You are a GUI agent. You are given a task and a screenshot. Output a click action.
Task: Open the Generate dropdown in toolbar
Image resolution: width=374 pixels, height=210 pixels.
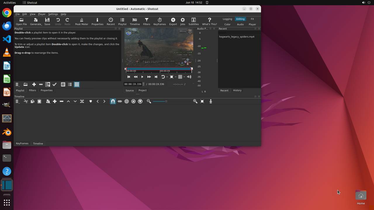click(36, 22)
